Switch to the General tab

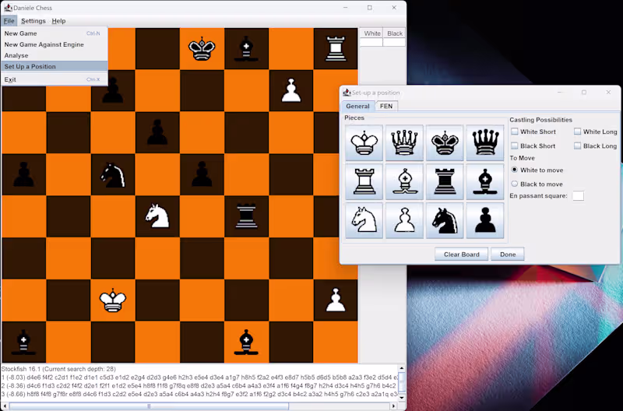[x=357, y=106]
